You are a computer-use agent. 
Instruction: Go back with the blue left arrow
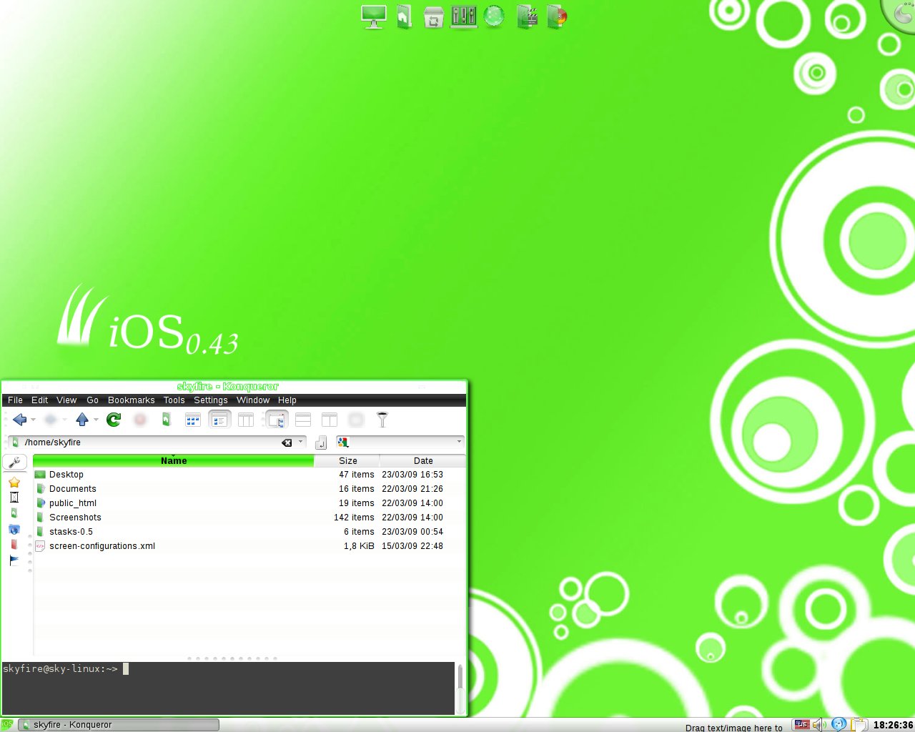click(19, 420)
